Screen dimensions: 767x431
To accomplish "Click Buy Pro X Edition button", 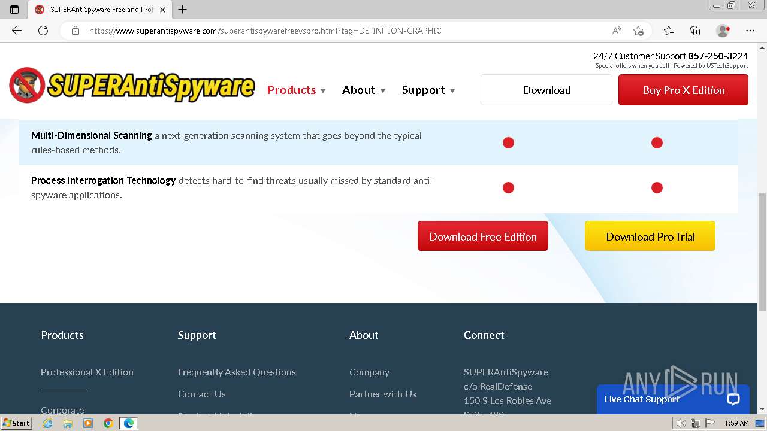I will click(683, 90).
